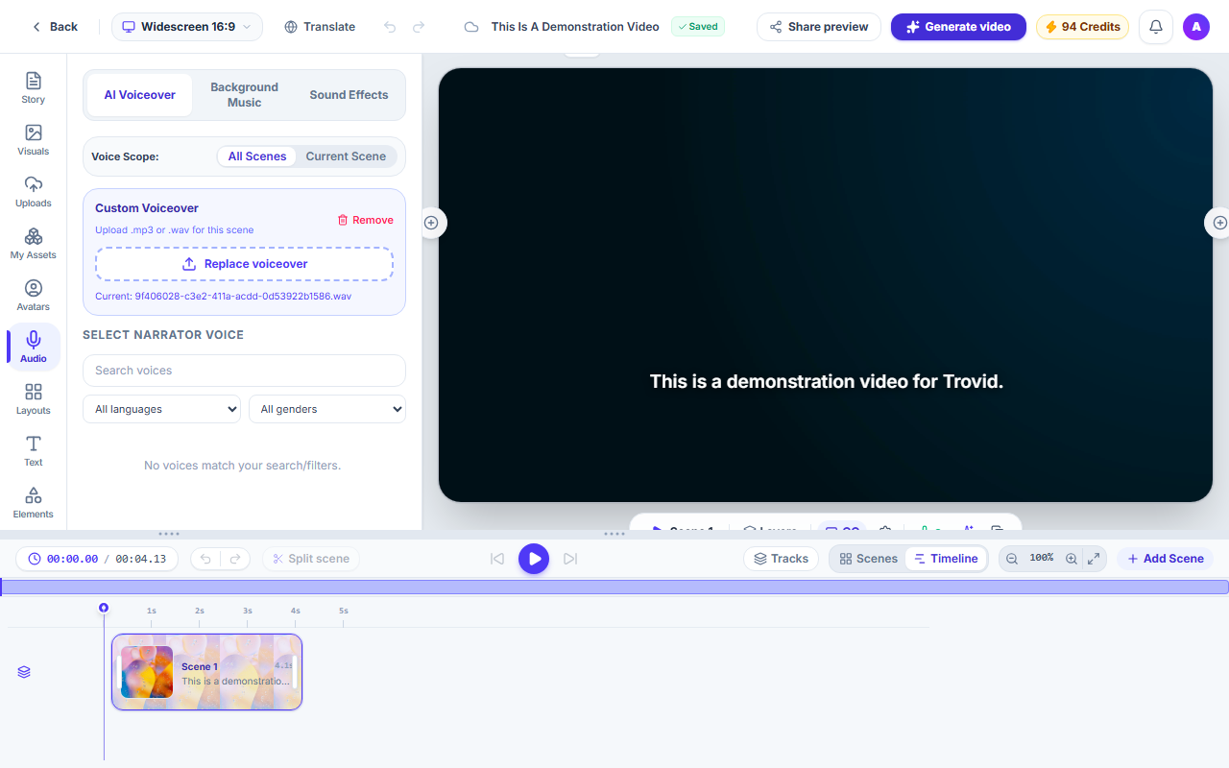Screen dimensions: 1229x768
Task: Open the Avatars panel
Action: click(x=34, y=295)
